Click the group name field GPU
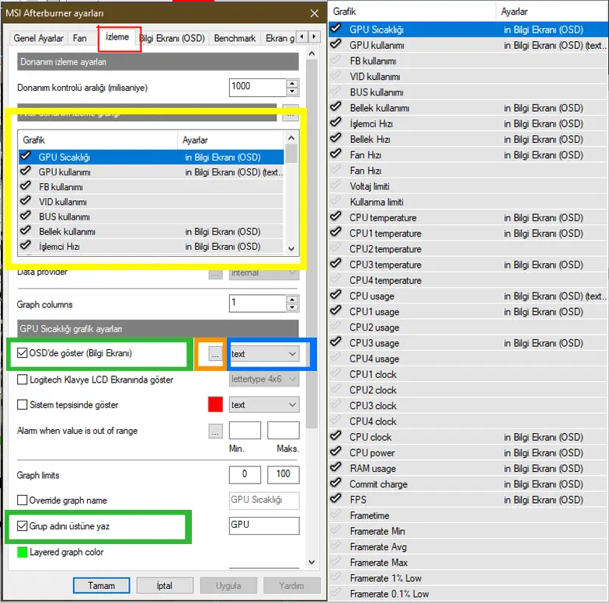Image resolution: width=609 pixels, height=603 pixels. pos(264,525)
